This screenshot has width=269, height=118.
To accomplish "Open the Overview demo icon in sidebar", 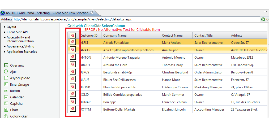I will 6,65.
